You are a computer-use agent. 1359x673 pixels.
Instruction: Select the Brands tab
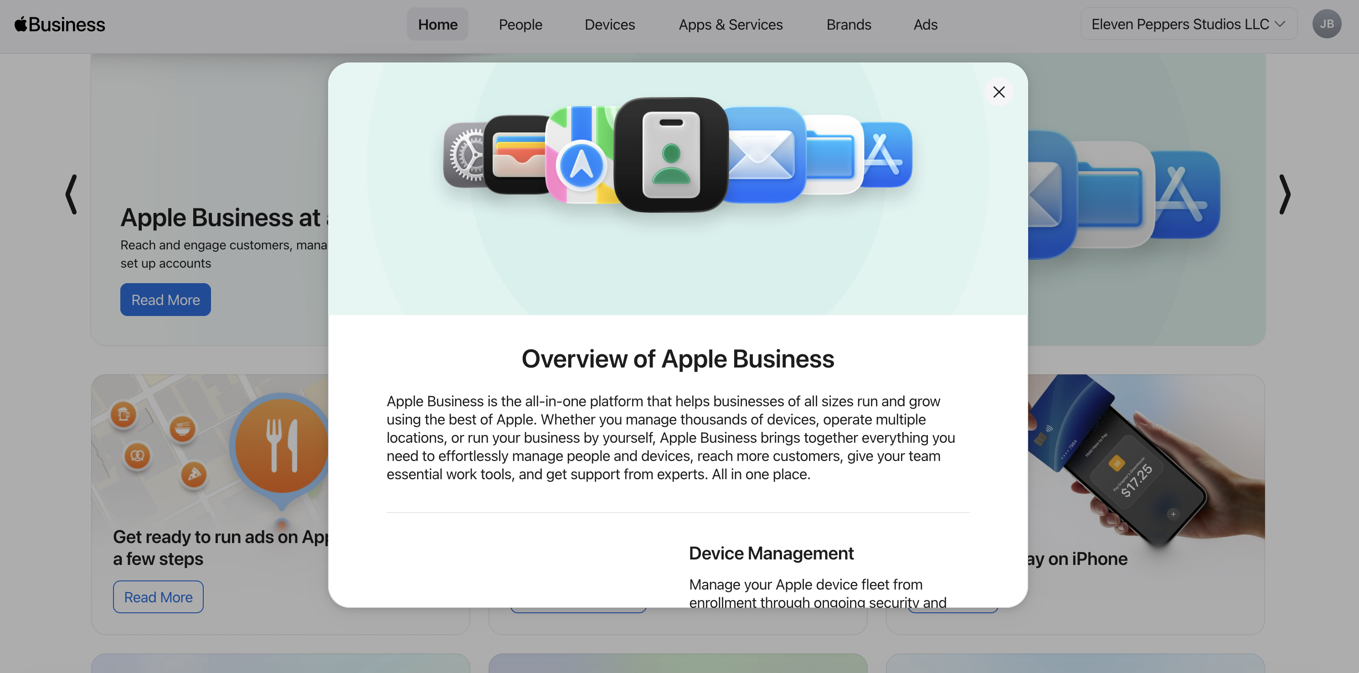[848, 24]
